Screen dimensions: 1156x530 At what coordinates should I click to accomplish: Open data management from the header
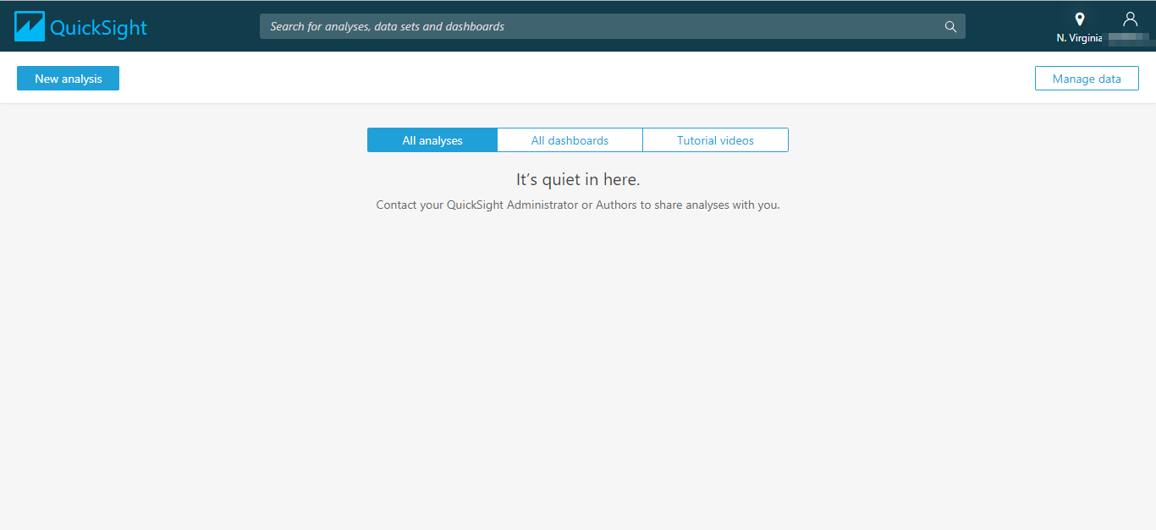[1087, 78]
